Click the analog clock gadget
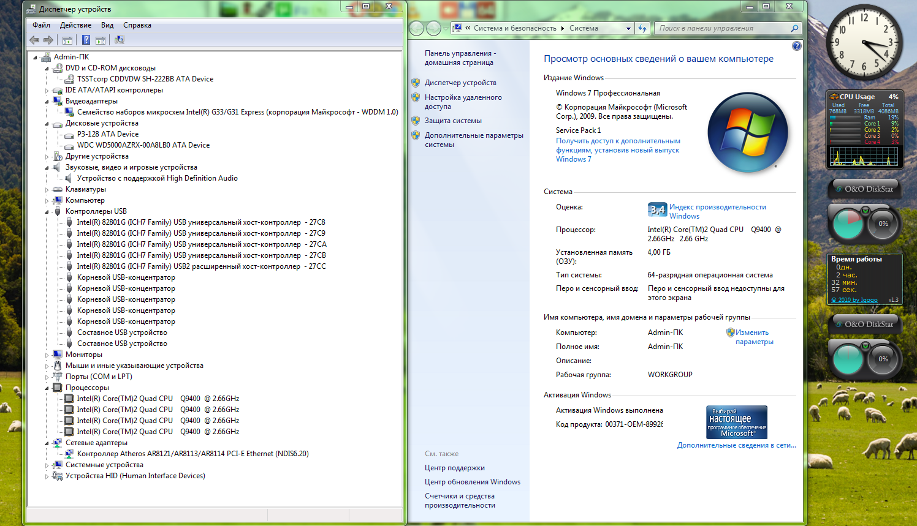 (x=864, y=42)
